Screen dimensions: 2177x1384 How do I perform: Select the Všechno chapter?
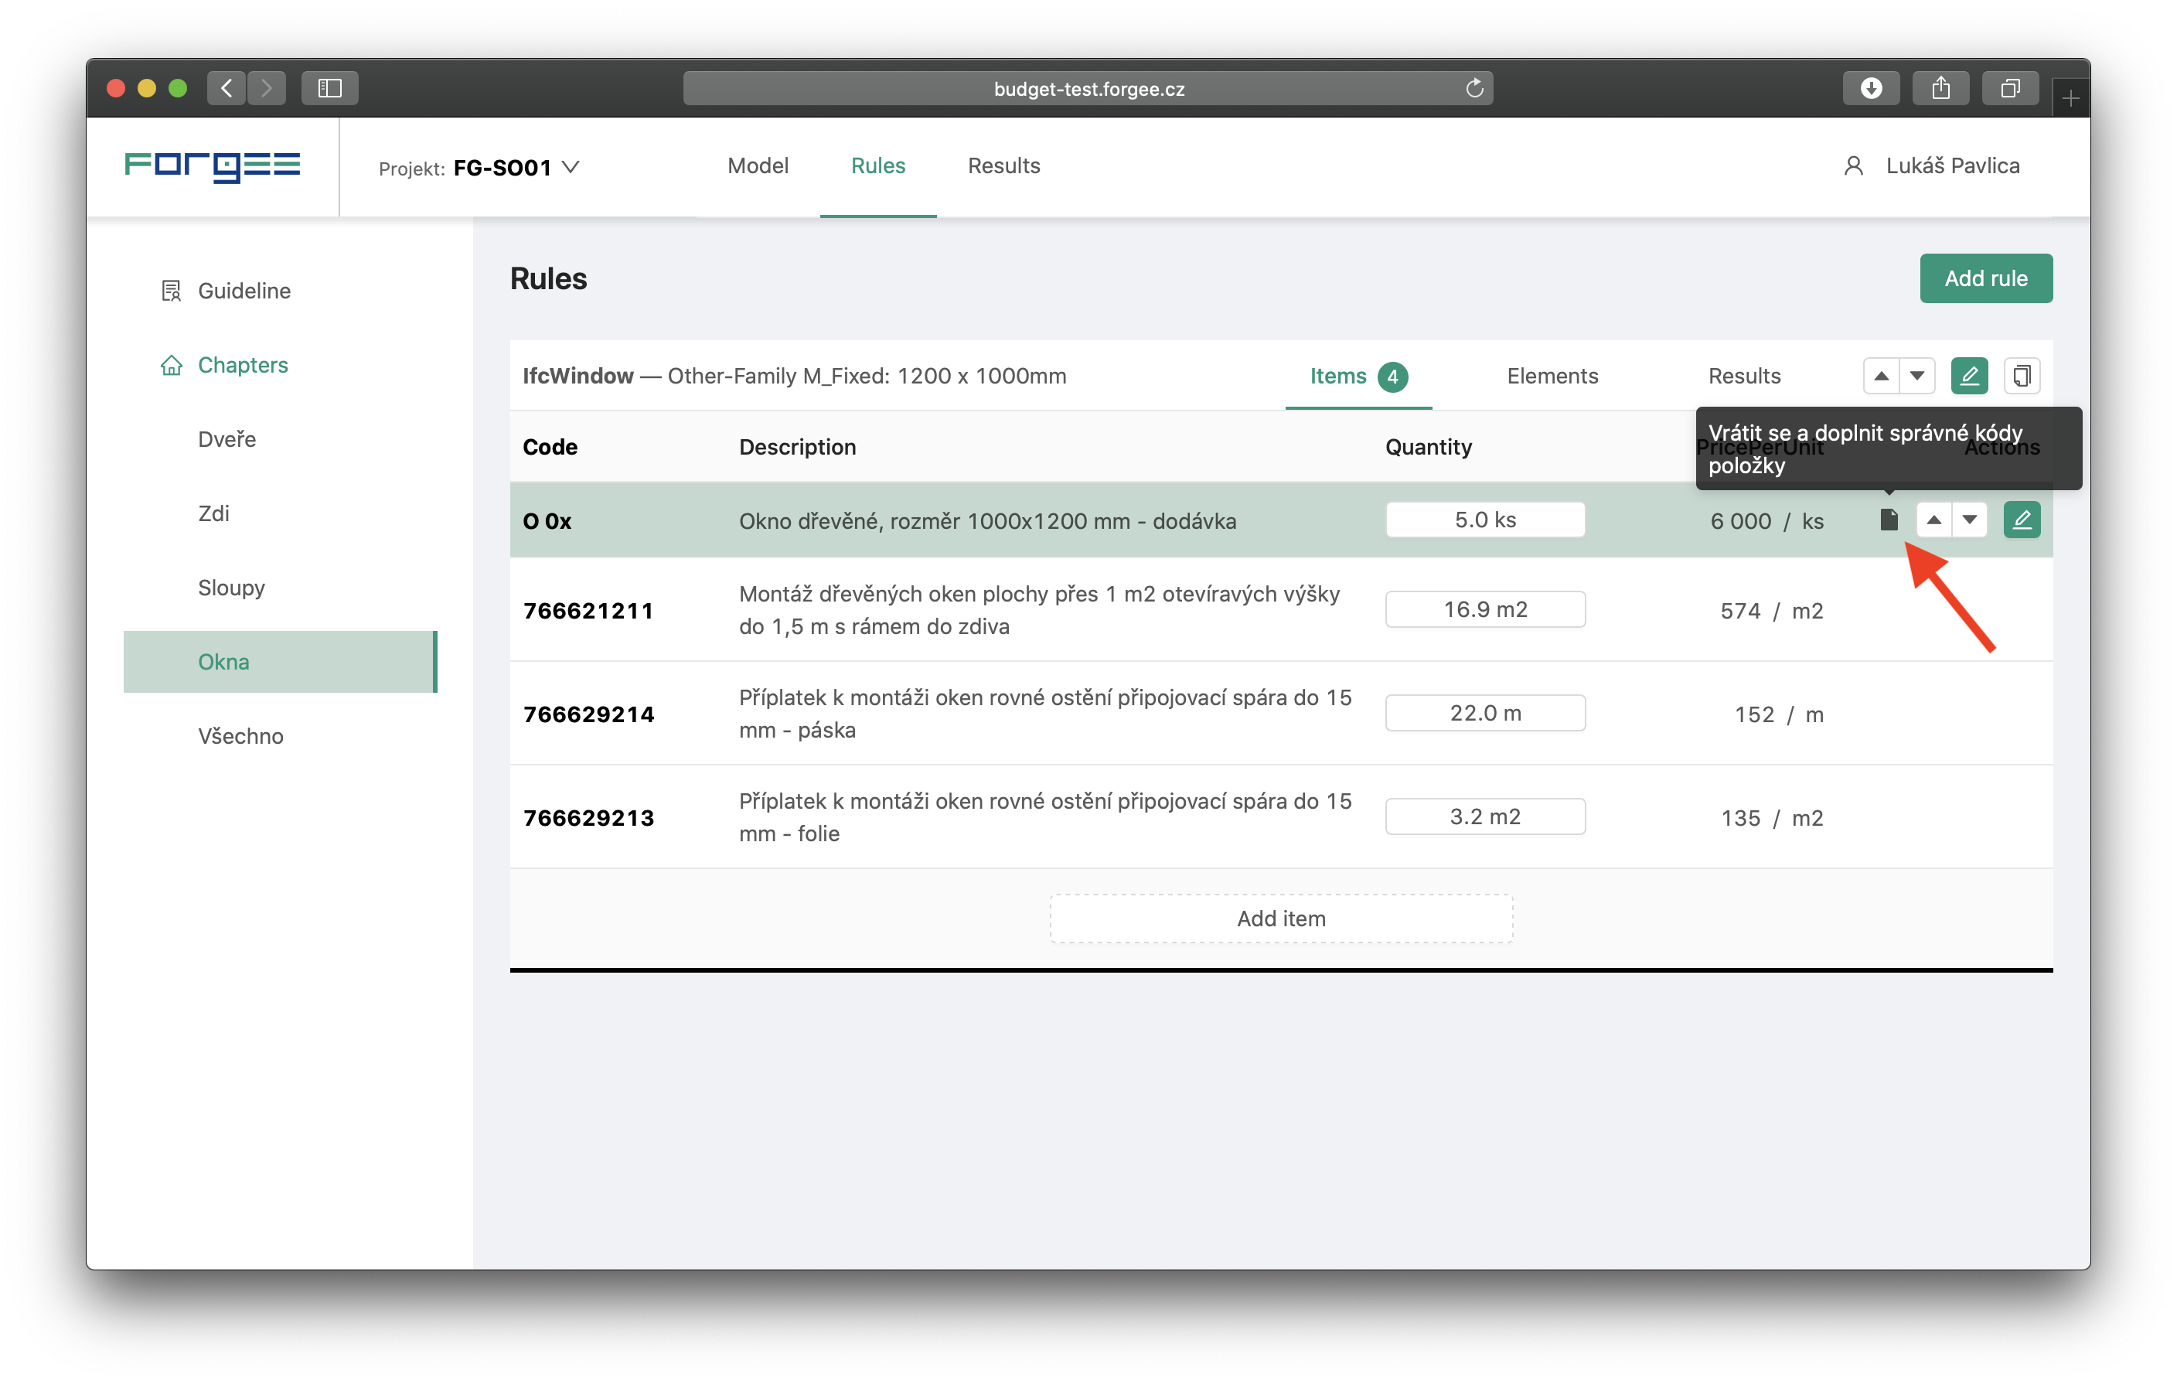(x=240, y=736)
